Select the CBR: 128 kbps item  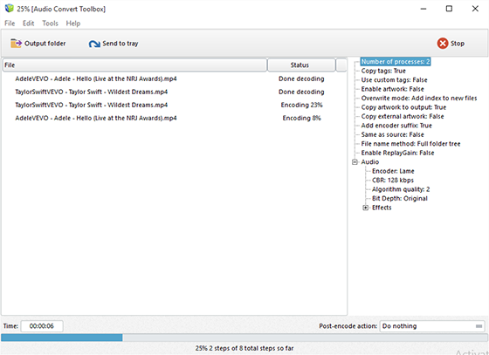tap(393, 180)
